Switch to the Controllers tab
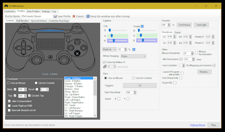This screenshot has width=225, height=132. coord(10,11)
